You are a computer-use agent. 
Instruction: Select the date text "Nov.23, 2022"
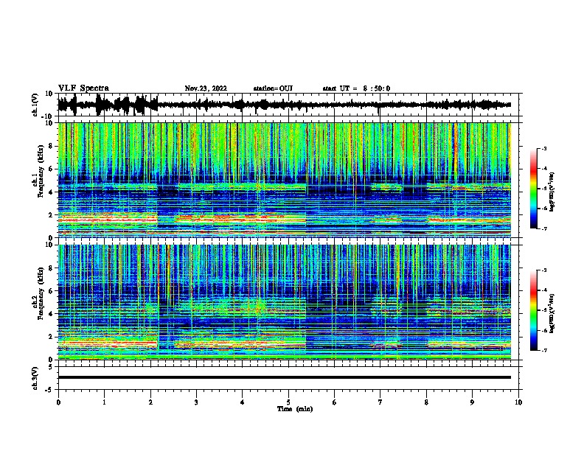tap(206, 88)
